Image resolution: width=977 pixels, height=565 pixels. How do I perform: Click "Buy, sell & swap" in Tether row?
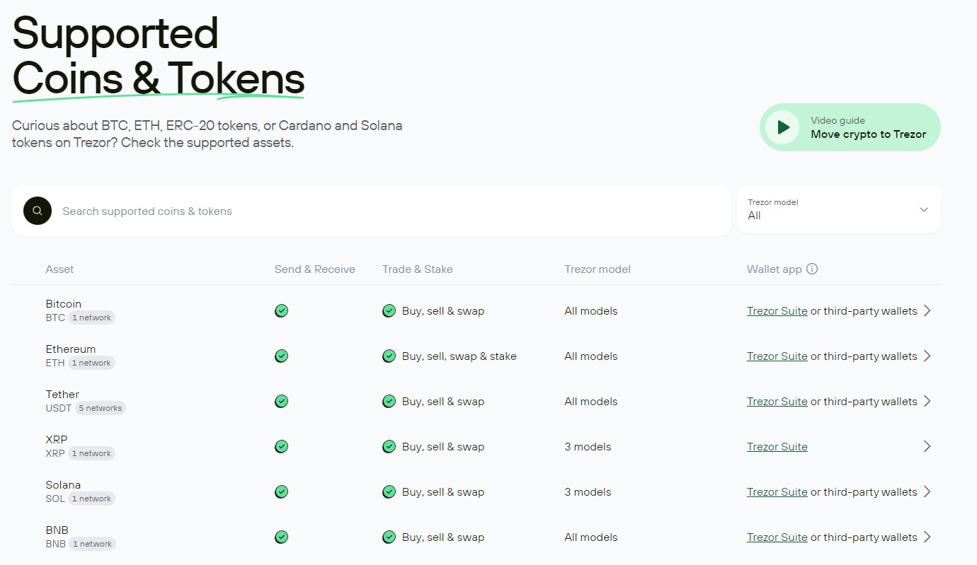443,402
